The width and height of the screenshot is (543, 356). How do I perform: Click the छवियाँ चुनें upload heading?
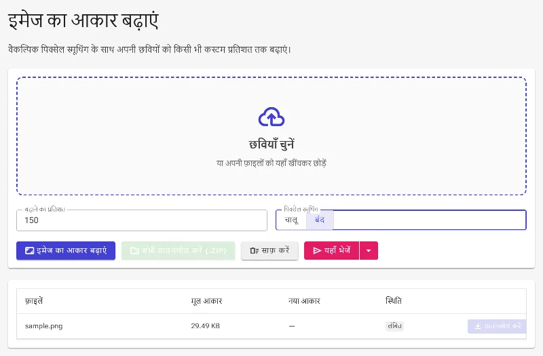(x=271, y=144)
